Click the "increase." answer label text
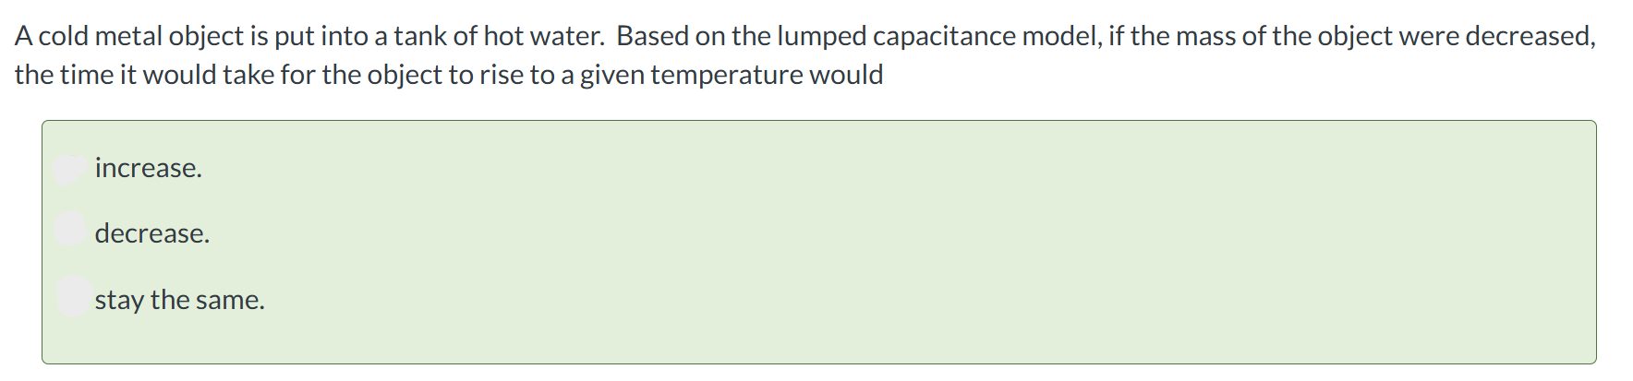The image size is (1633, 381). [148, 168]
